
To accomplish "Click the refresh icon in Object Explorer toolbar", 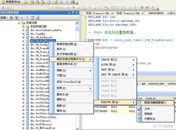I will click(x=32, y=18).
